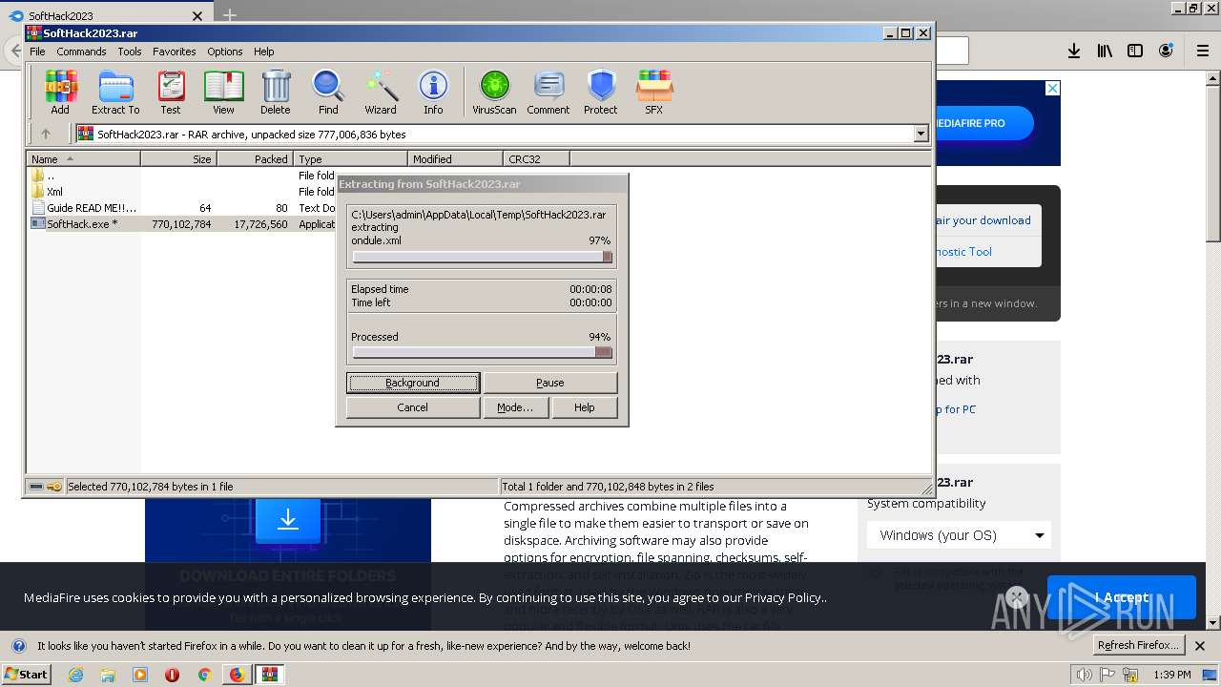Open the Windows (your OS) dropdown
This screenshot has height=687, width=1221.
click(x=961, y=535)
